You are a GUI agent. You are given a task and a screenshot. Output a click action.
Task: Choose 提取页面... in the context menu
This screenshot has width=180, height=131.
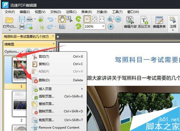click(x=57, y=96)
